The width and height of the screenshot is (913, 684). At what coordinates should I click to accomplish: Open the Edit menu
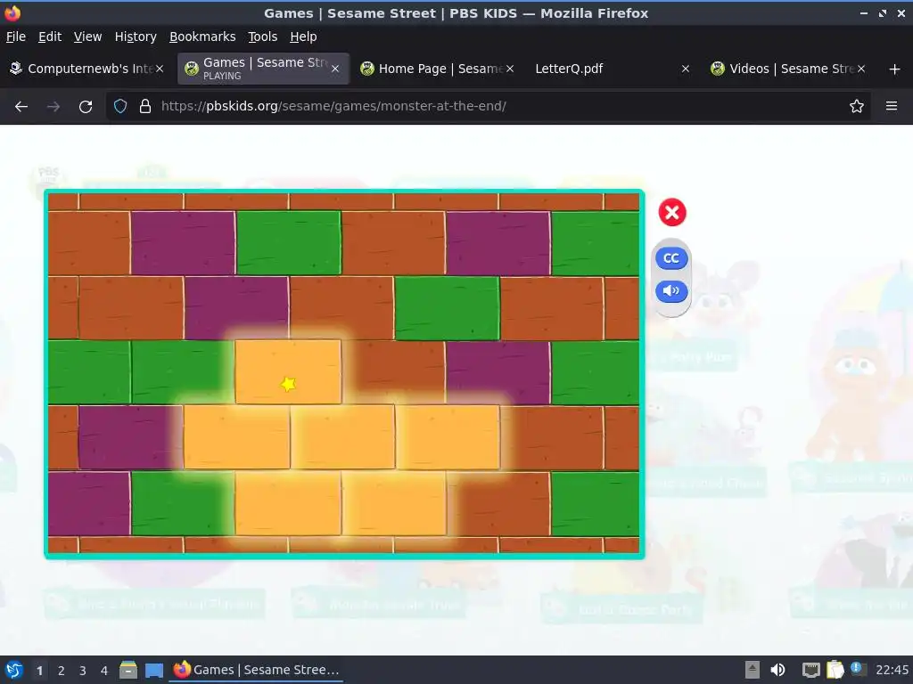click(x=50, y=37)
